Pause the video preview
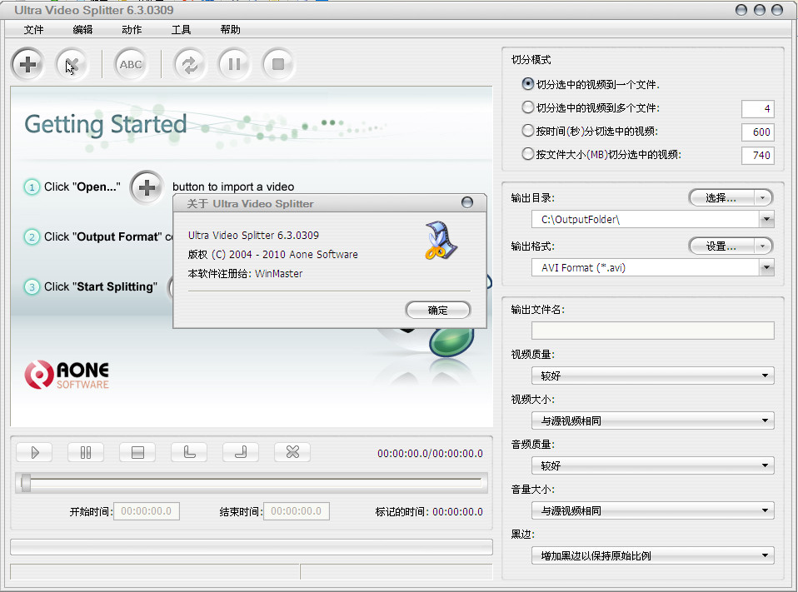This screenshot has width=798, height=592. tap(86, 452)
